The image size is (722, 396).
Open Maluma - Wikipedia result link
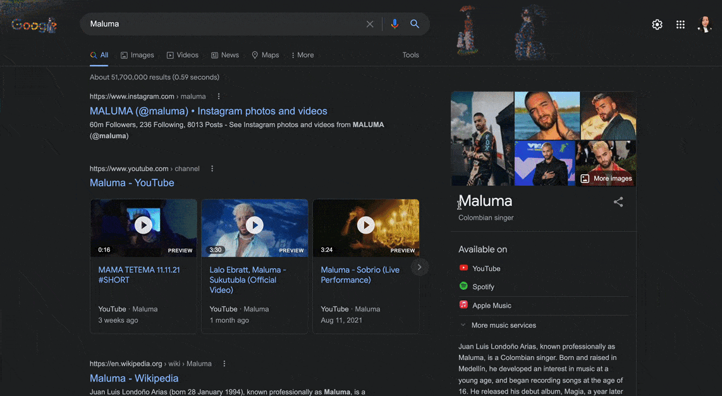(134, 378)
